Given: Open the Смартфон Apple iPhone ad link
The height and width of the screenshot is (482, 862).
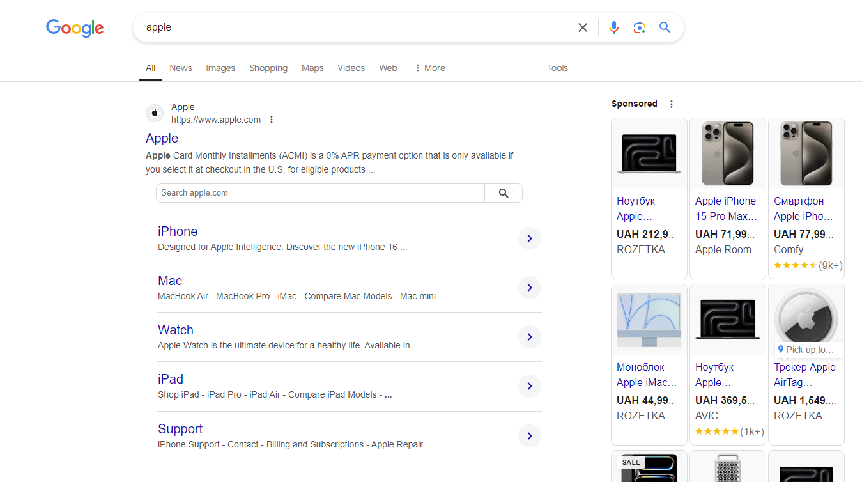Looking at the screenshot, I should click(803, 208).
